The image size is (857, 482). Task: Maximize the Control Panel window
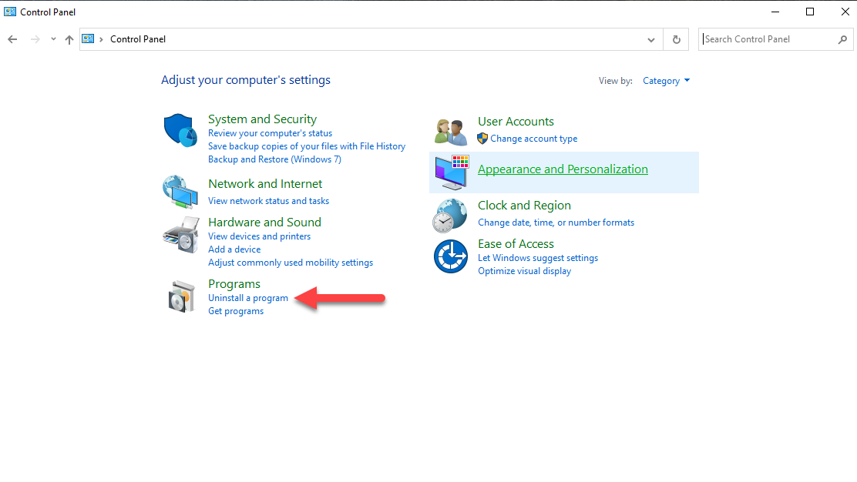click(x=810, y=12)
